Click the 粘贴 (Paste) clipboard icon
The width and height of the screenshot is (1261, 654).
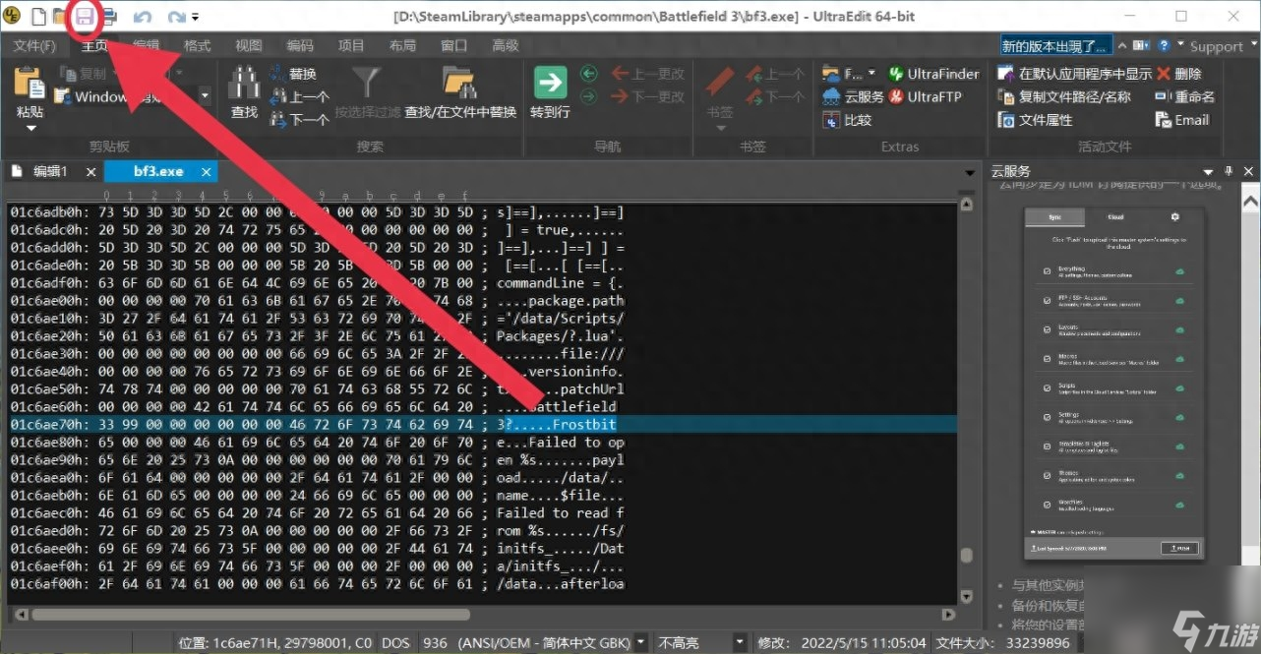(x=30, y=84)
